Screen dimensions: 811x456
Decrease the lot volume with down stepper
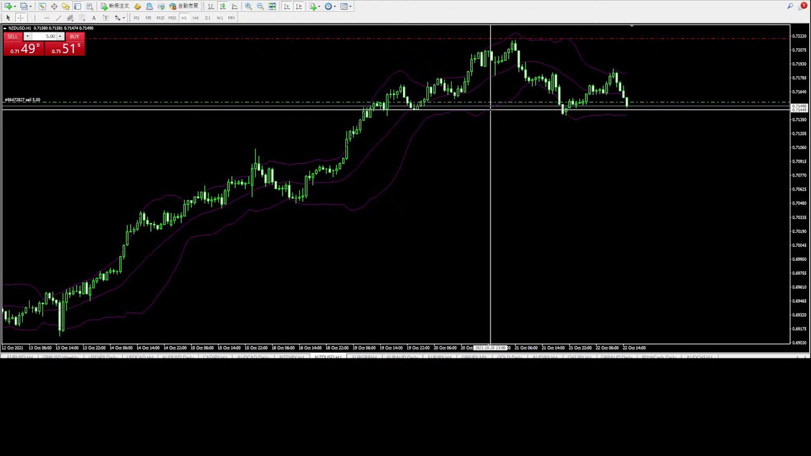click(x=27, y=37)
